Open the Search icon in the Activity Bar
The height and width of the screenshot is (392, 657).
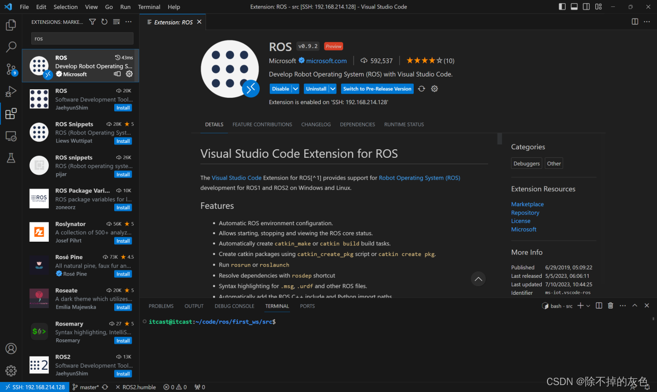[11, 47]
